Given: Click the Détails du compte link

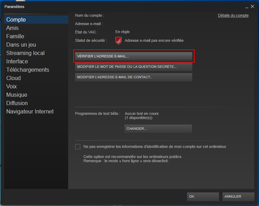Looking at the screenshot, I should [x=233, y=15].
